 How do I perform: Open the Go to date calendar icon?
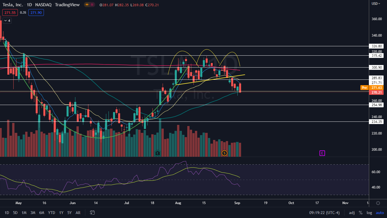92,213
